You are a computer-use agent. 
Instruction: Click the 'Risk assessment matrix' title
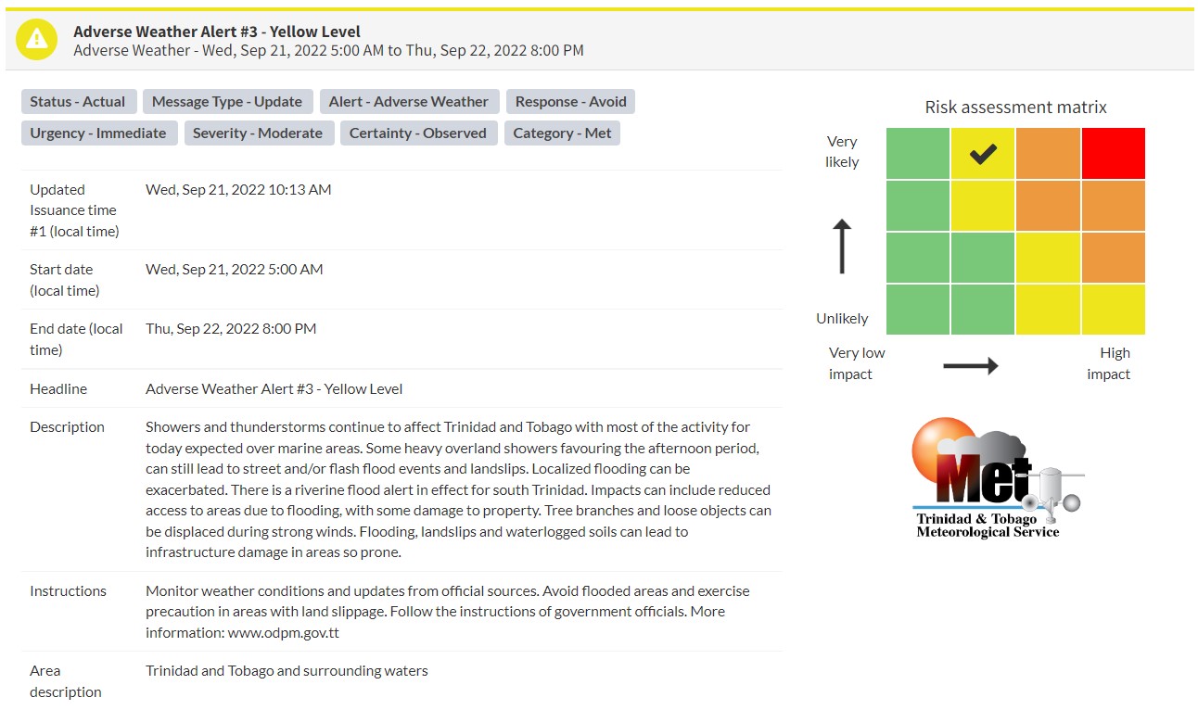1015,107
